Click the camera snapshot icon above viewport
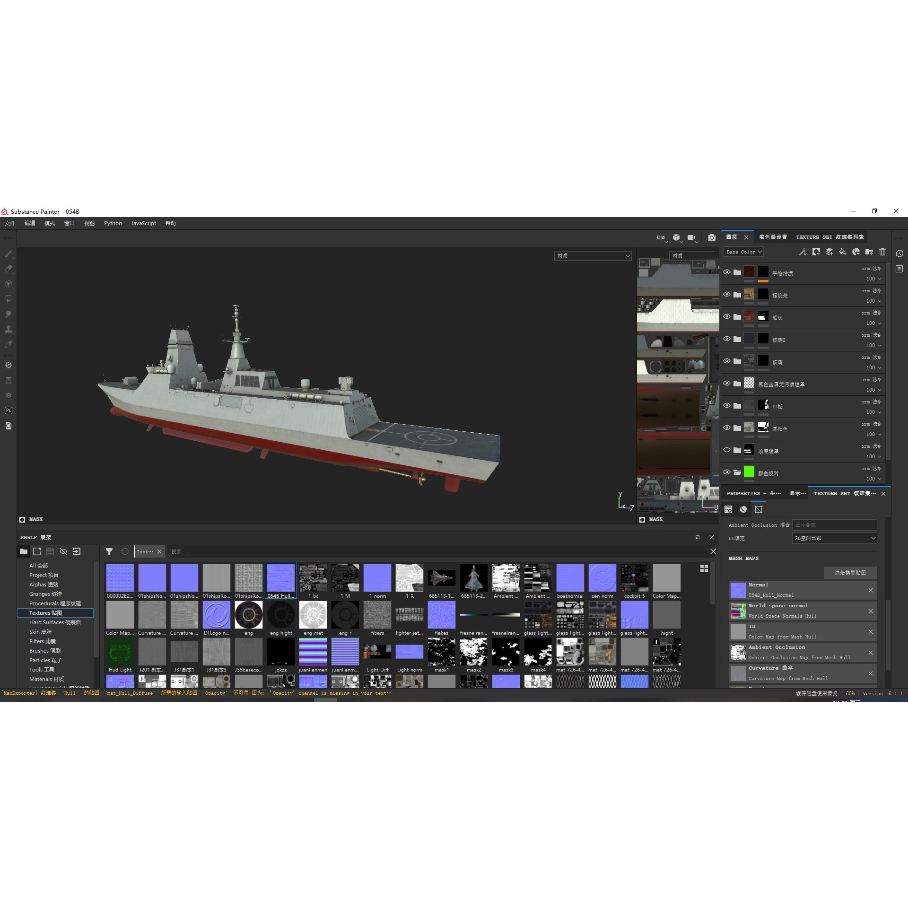Screen dimensions: 908x908 [711, 237]
